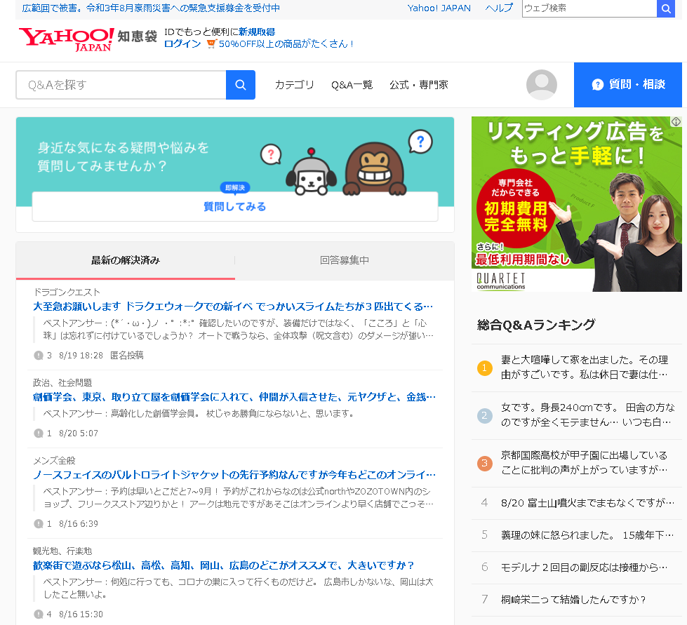Open the Q&A一覧 menu item
Image resolution: width=687 pixels, height=625 pixels.
click(352, 85)
